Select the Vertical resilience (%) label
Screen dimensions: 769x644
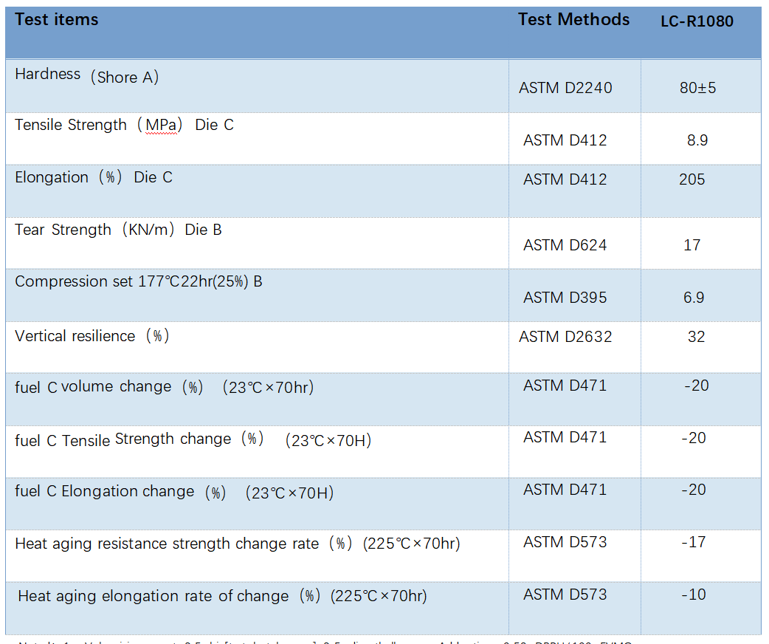92,337
